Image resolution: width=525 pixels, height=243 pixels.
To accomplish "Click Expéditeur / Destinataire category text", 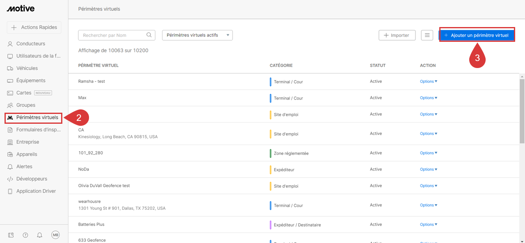I will [297, 225].
